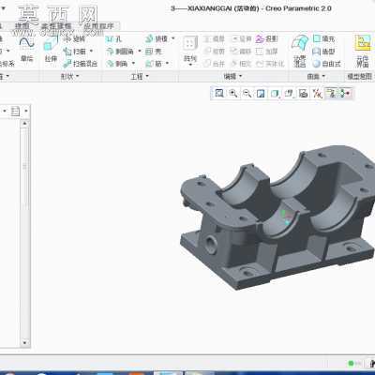
Task: Toggle the spin center display icon
Action: pyautogui.click(x=345, y=93)
